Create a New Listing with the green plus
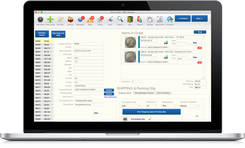 coord(50,20)
